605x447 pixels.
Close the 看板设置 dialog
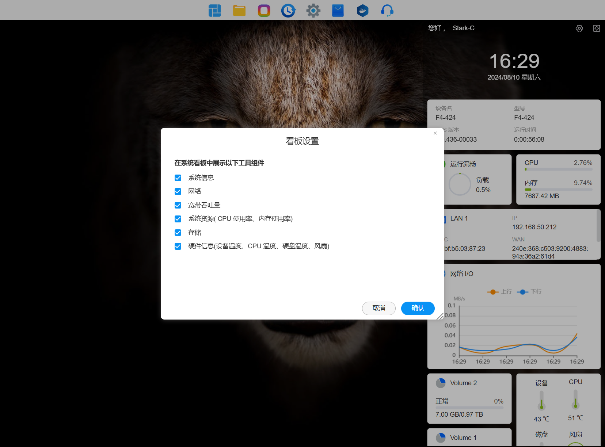435,133
